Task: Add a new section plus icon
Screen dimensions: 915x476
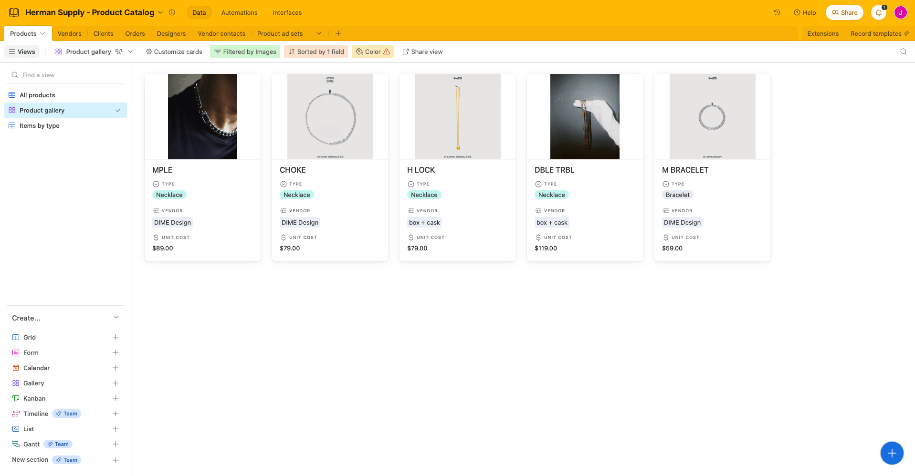Action: click(x=115, y=460)
